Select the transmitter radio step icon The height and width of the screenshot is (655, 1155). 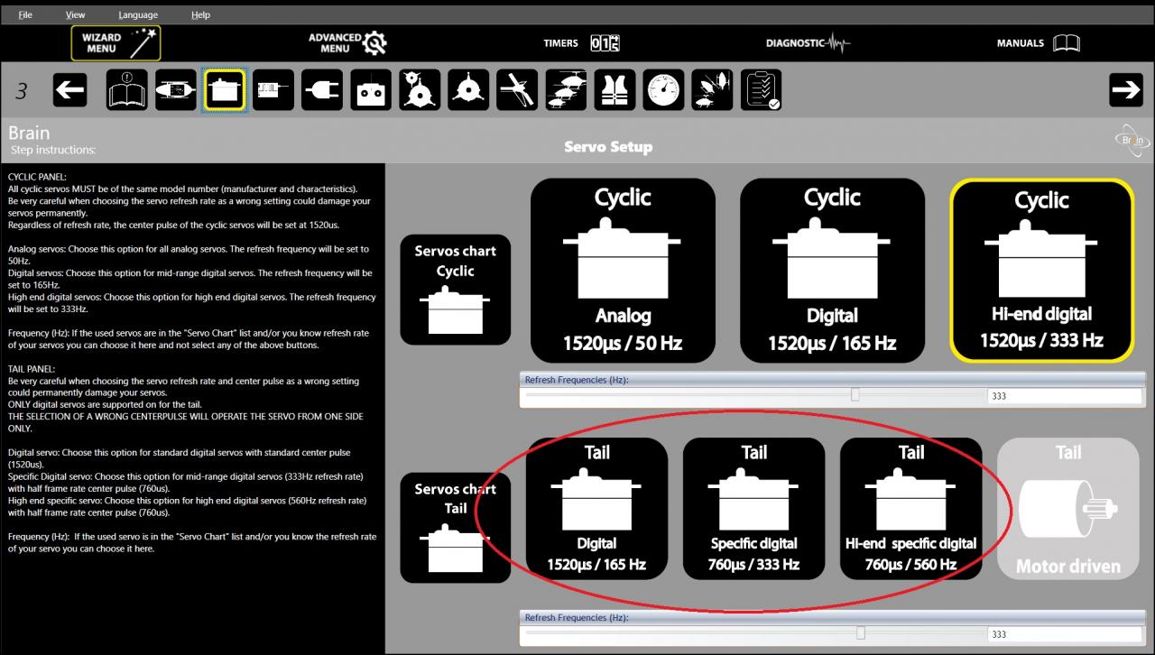click(x=371, y=90)
